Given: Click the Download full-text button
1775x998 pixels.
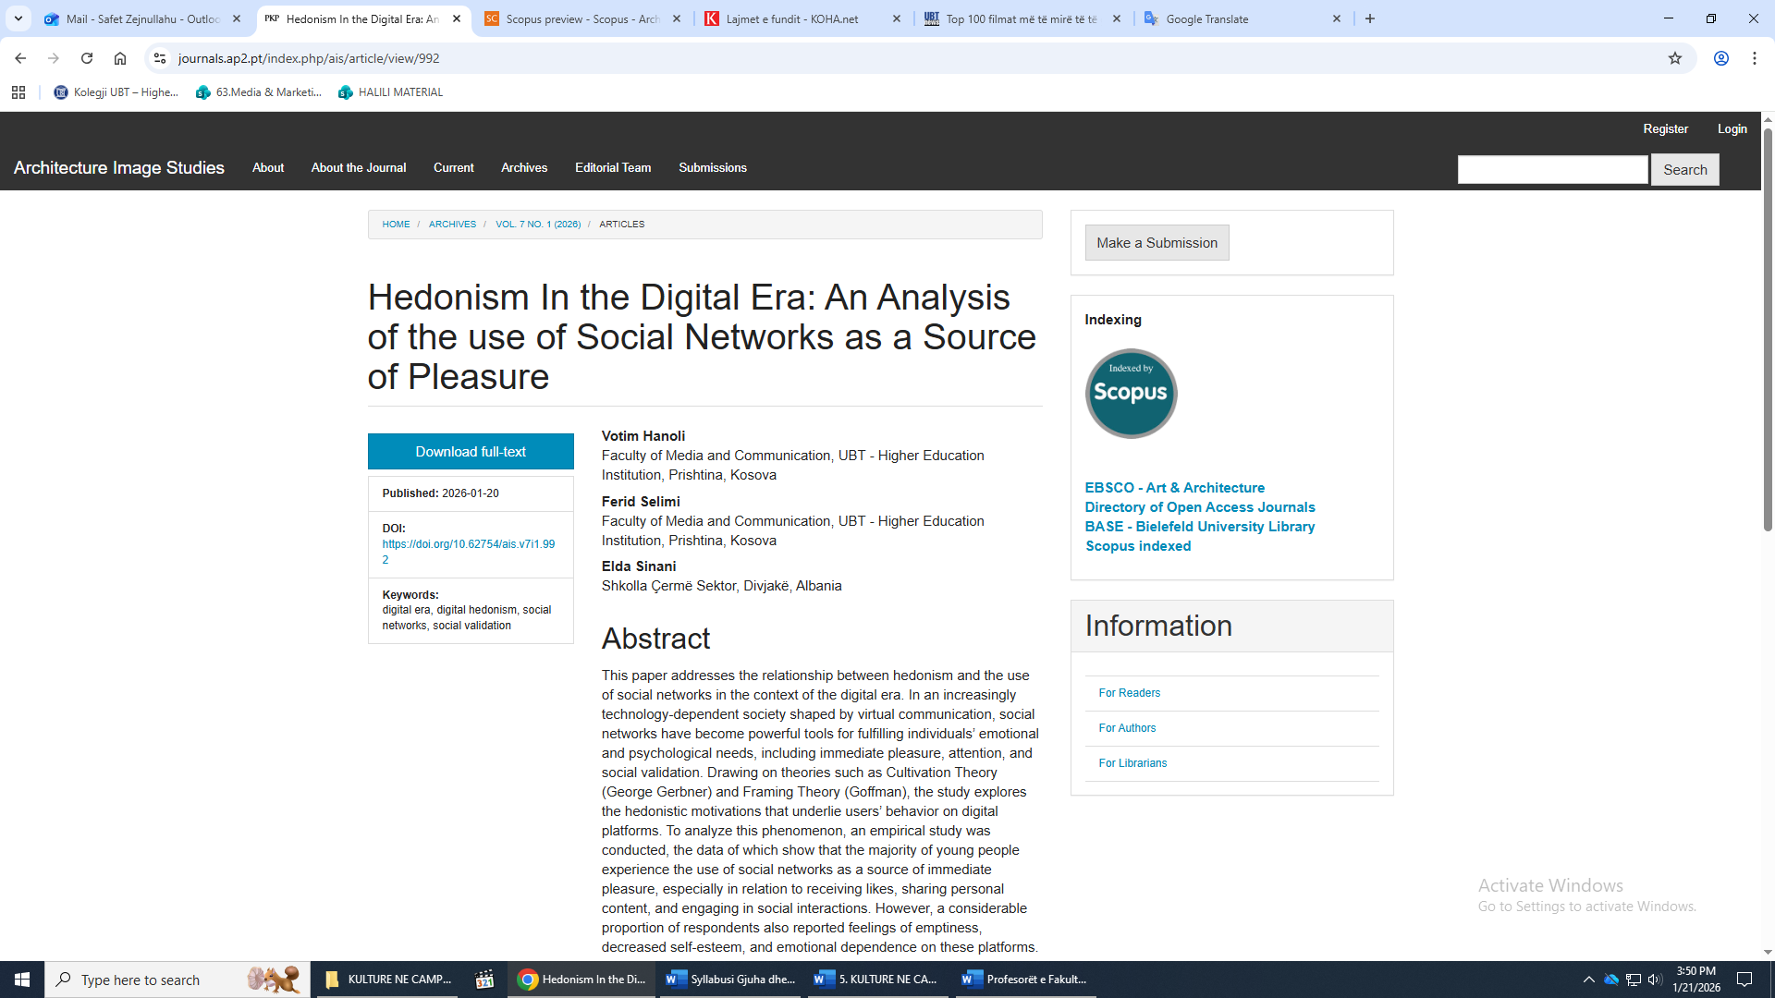Looking at the screenshot, I should tap(470, 451).
